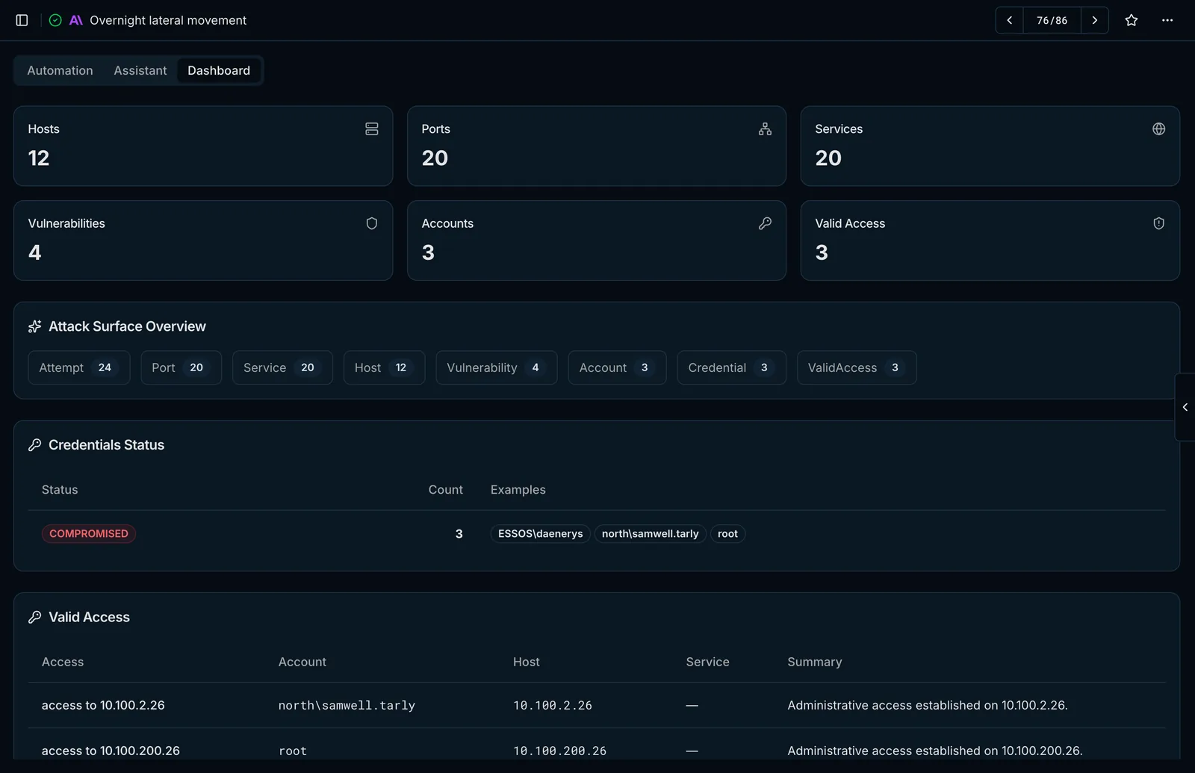Click the server icon on Hosts card

[x=372, y=129]
